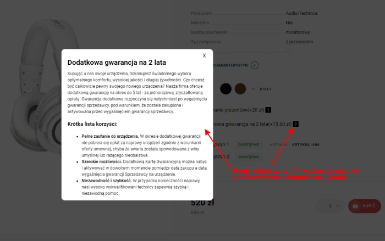This screenshot has width=385, height=241.
Task: Expand characteristics with the plus circle icon
Action: pyautogui.click(x=255, y=65)
